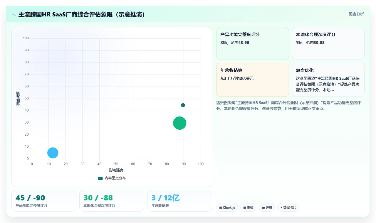Click the summary paragraph below the cards
The height and width of the screenshot is (223, 376).
coord(288,106)
